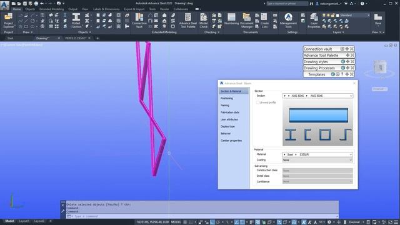400x225 pixels.
Task: Open the Project Explorer
Action: tap(8, 21)
